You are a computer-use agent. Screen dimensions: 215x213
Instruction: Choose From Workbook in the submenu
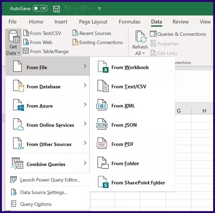(x=130, y=68)
